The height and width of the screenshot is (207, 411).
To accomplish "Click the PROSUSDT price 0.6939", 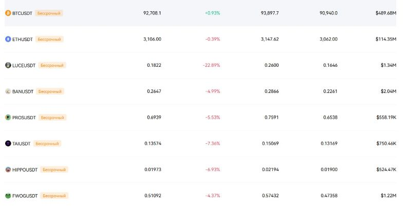I will click(x=154, y=118).
